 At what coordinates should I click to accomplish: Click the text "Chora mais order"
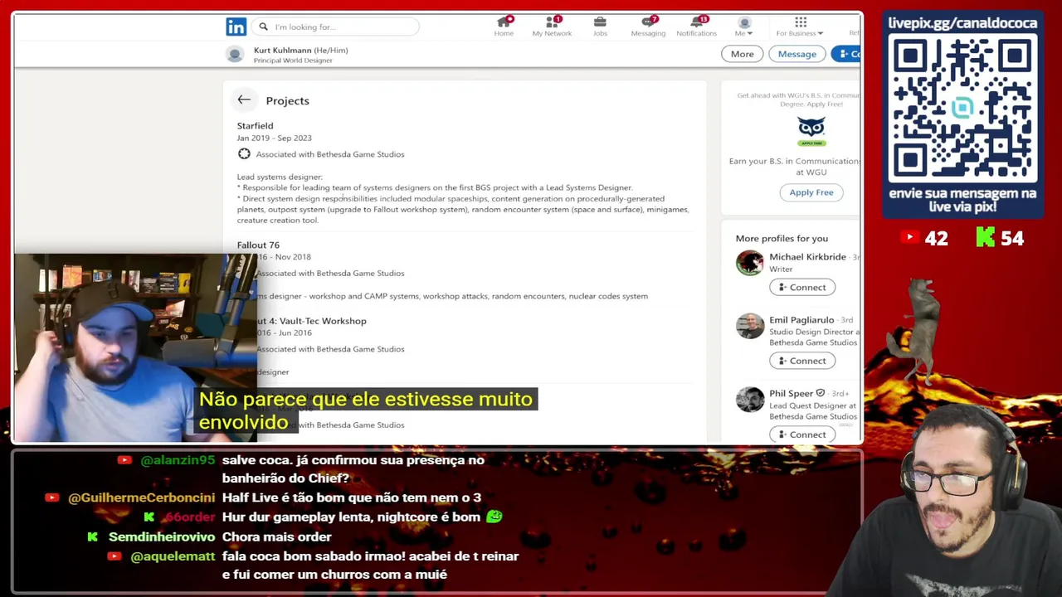277,536
